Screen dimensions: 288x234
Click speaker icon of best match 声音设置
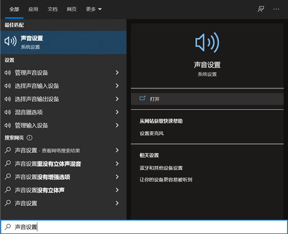11,41
